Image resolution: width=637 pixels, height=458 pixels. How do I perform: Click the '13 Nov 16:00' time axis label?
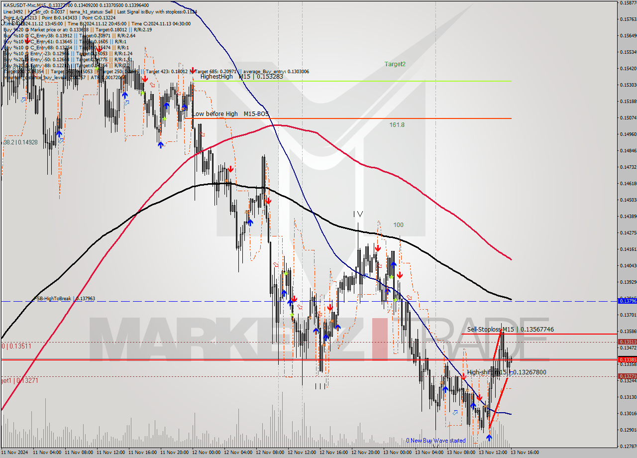coord(525,453)
